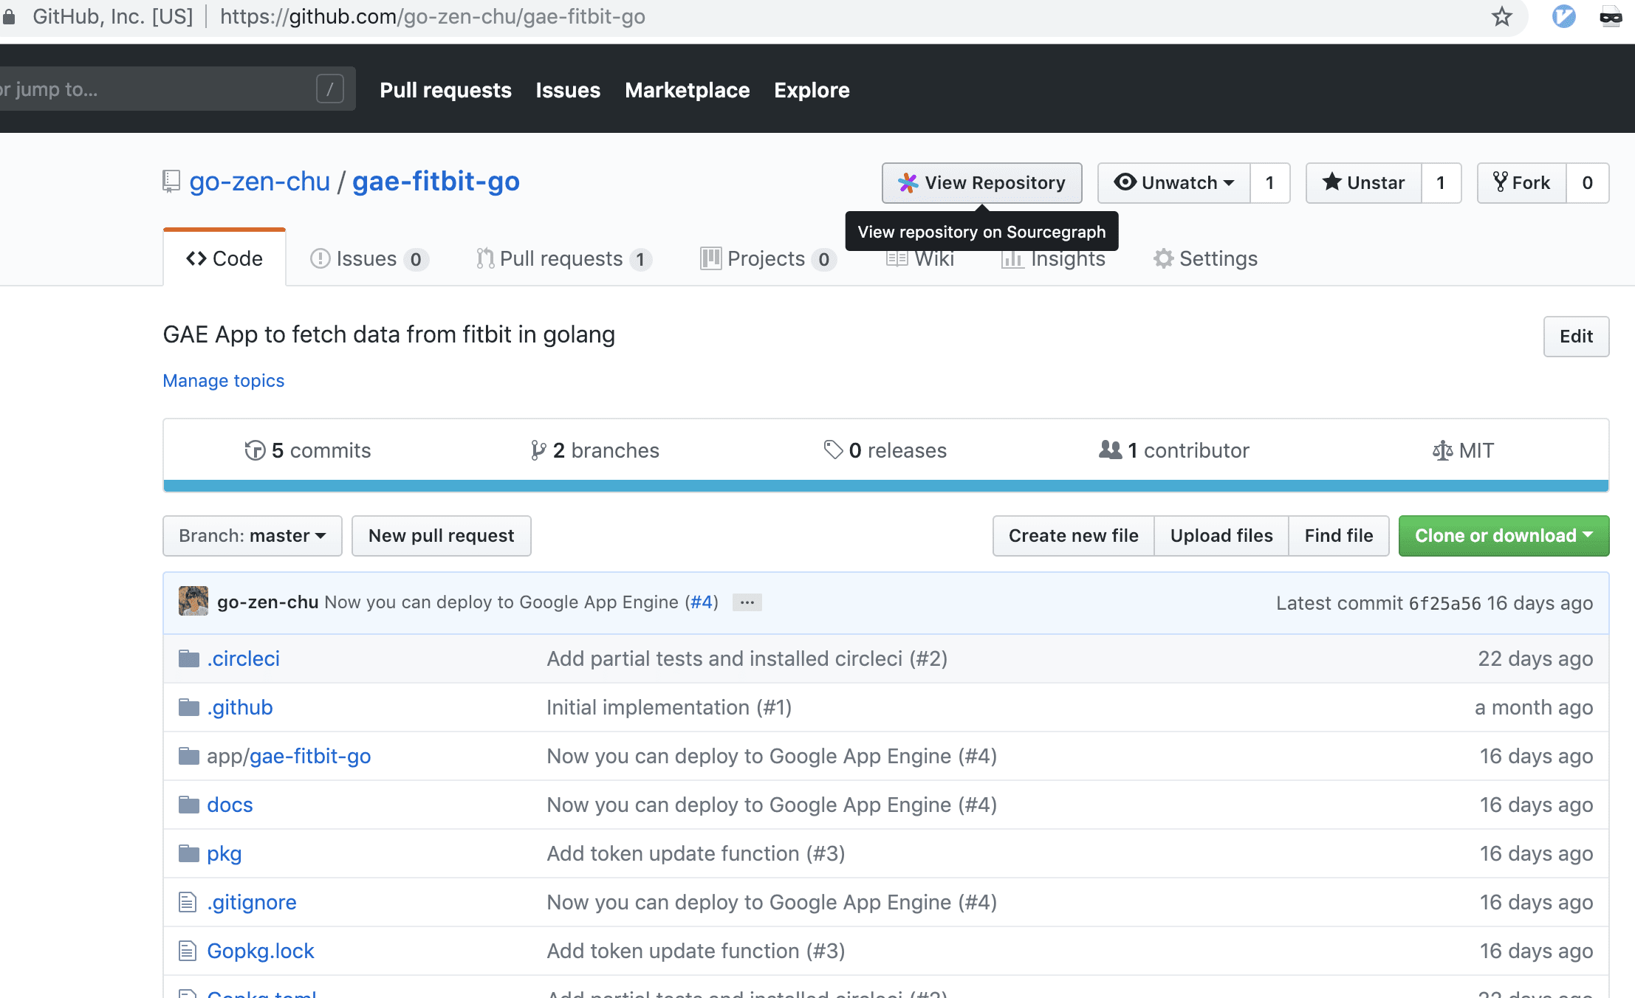Open the repository Pull requests tab
Screen dimensions: 1635x998
[564, 259]
